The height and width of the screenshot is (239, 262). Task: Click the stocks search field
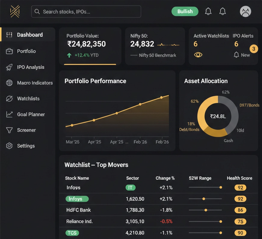pos(86,11)
